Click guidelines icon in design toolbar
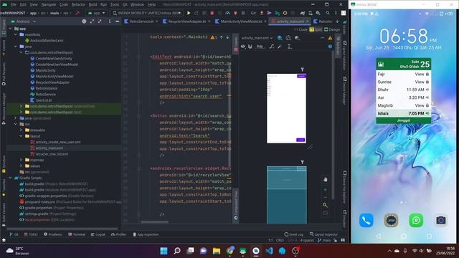The image size is (459, 258). pyautogui.click(x=289, y=47)
